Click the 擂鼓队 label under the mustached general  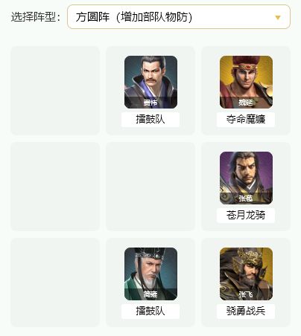150,120
